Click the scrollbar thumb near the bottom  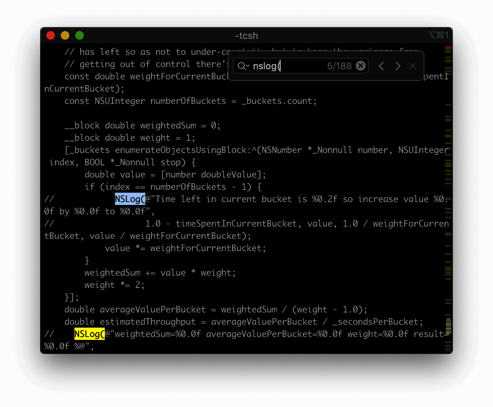(x=448, y=325)
